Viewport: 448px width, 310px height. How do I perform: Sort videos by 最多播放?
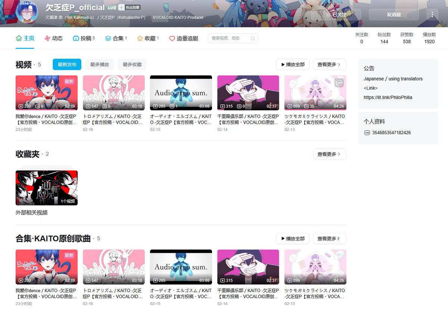(99, 64)
